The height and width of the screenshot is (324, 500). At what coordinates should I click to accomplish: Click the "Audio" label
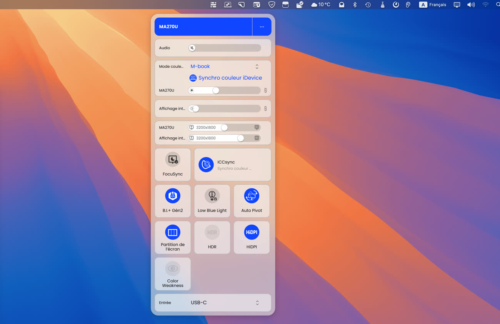pos(165,48)
